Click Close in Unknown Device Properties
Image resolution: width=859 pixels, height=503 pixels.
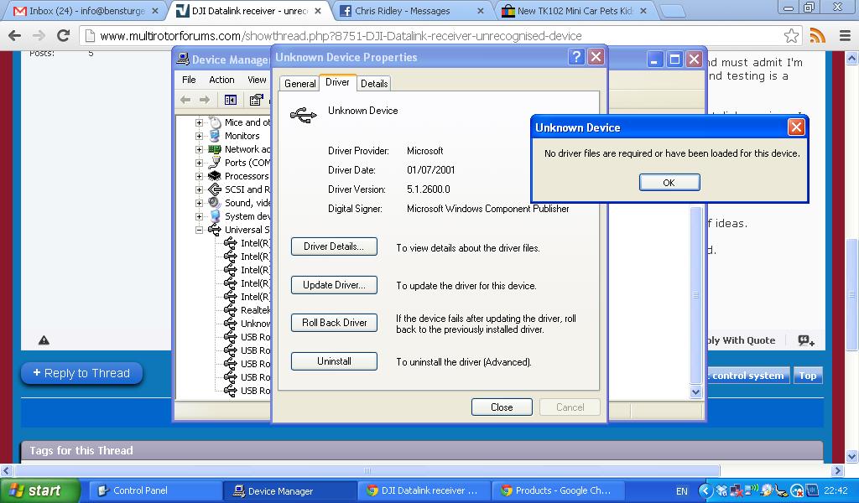pyautogui.click(x=502, y=407)
